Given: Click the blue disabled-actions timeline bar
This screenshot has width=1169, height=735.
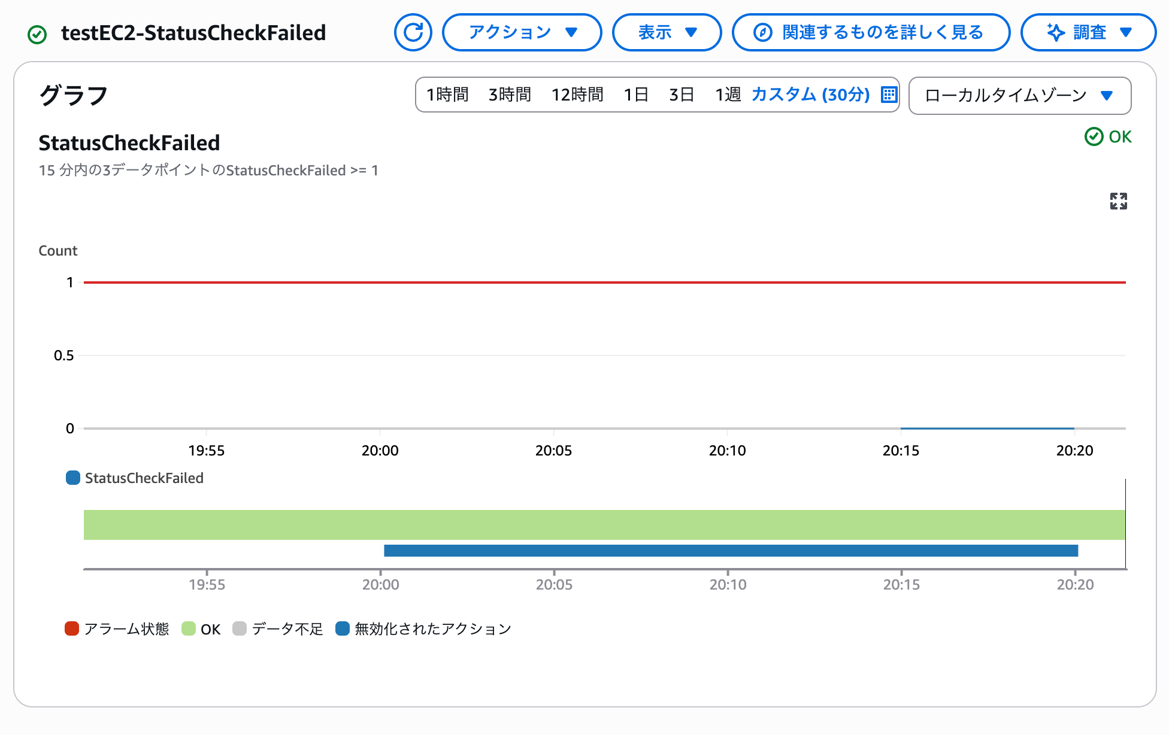Looking at the screenshot, I should (x=731, y=551).
